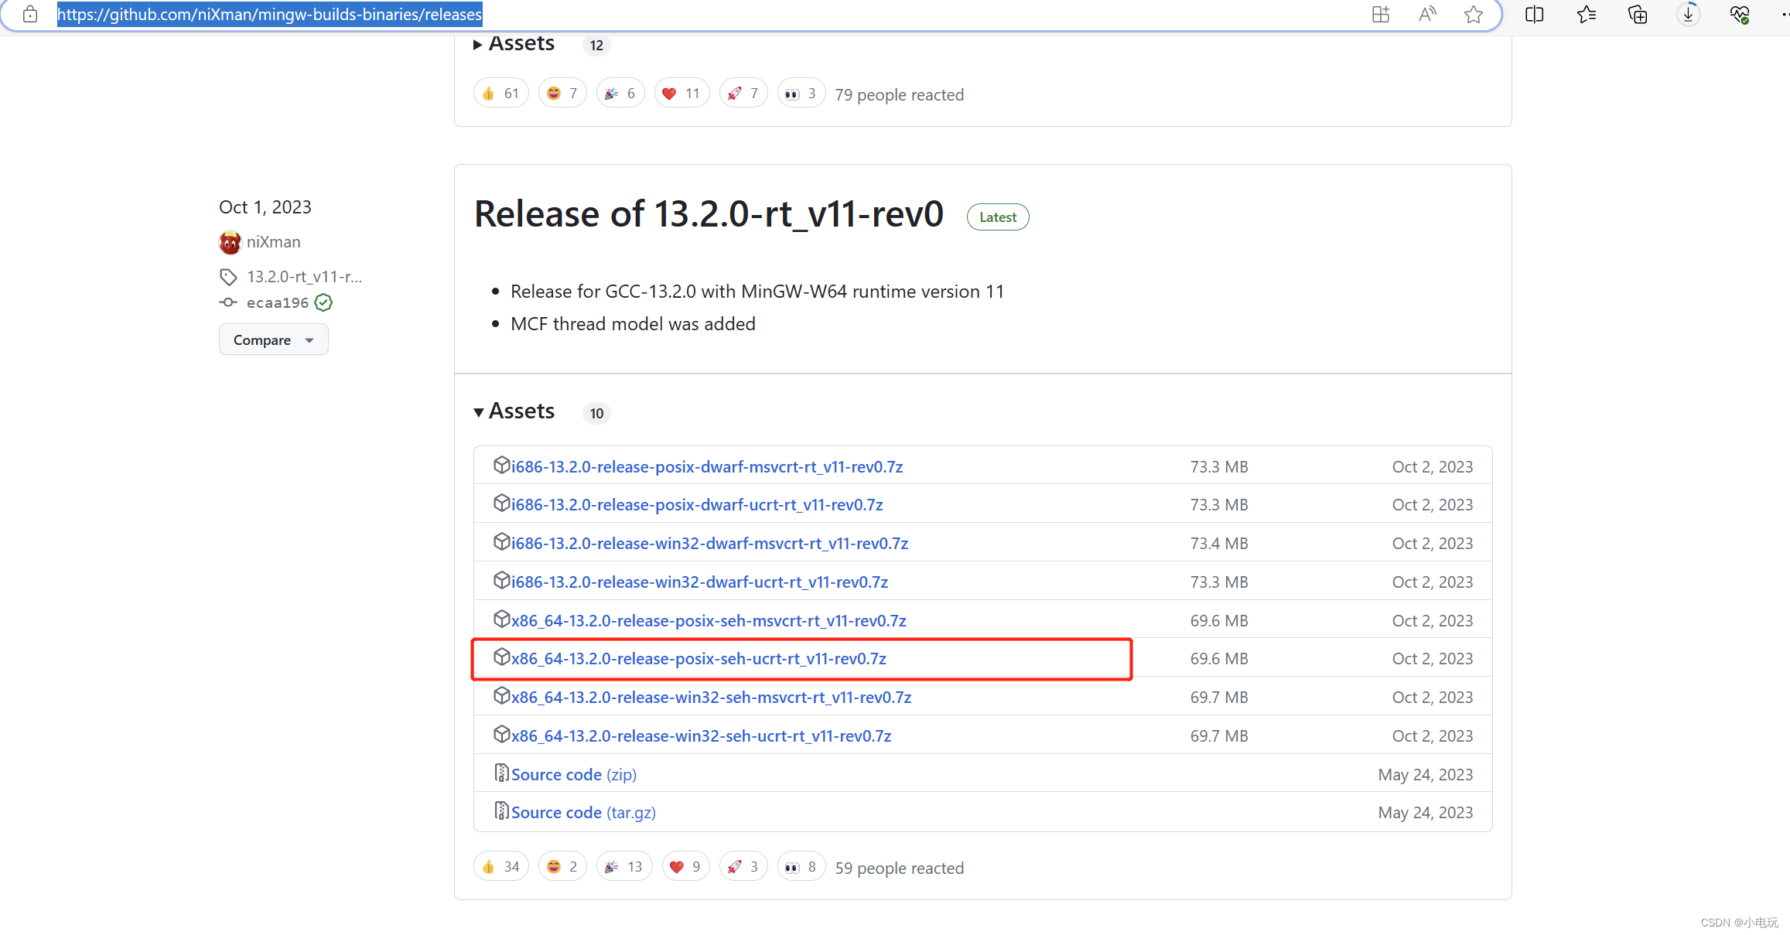Click package icon of x86_64 posix-seh-ucrt asset
The width and height of the screenshot is (1790, 935).
(x=501, y=657)
